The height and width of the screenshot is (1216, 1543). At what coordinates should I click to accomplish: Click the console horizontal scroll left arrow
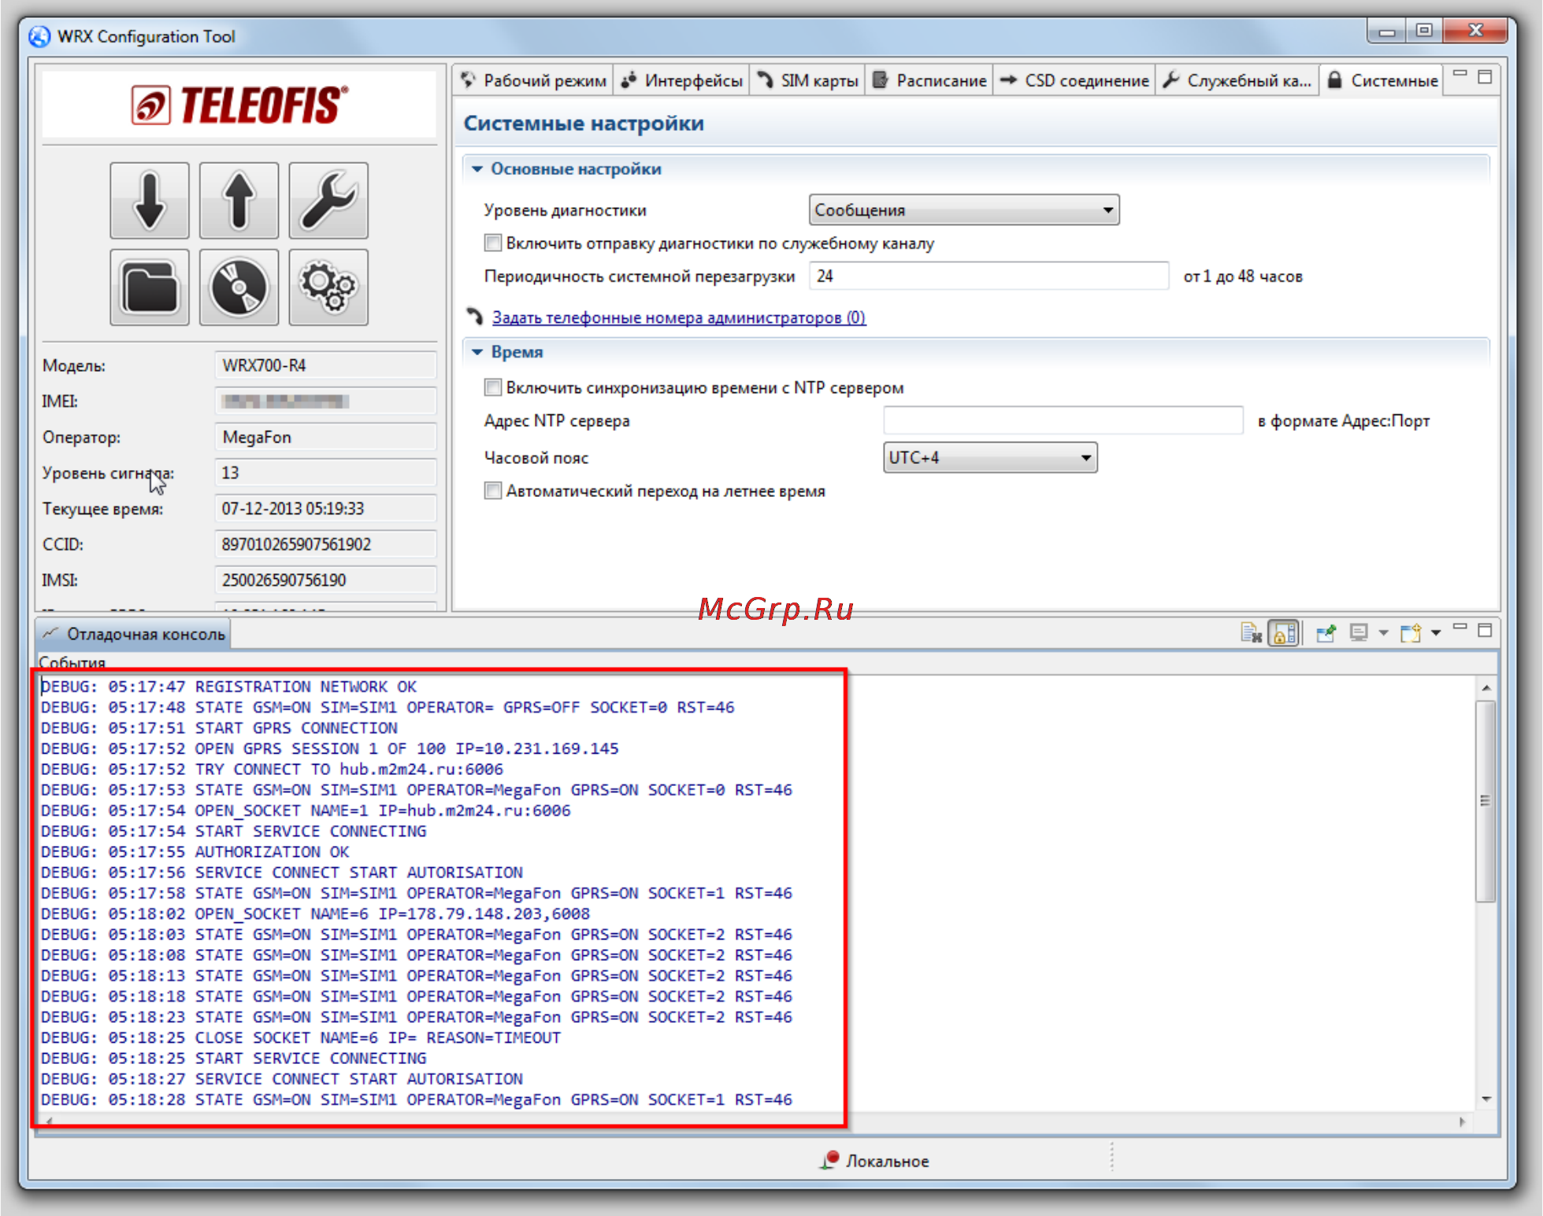(x=49, y=1121)
